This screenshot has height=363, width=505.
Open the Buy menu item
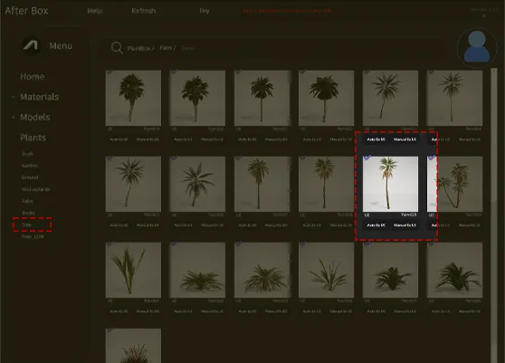(x=205, y=11)
